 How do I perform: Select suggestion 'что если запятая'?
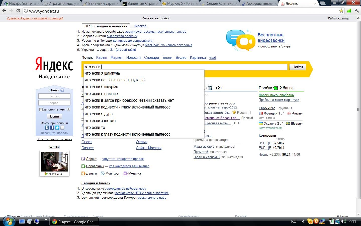click(x=144, y=121)
